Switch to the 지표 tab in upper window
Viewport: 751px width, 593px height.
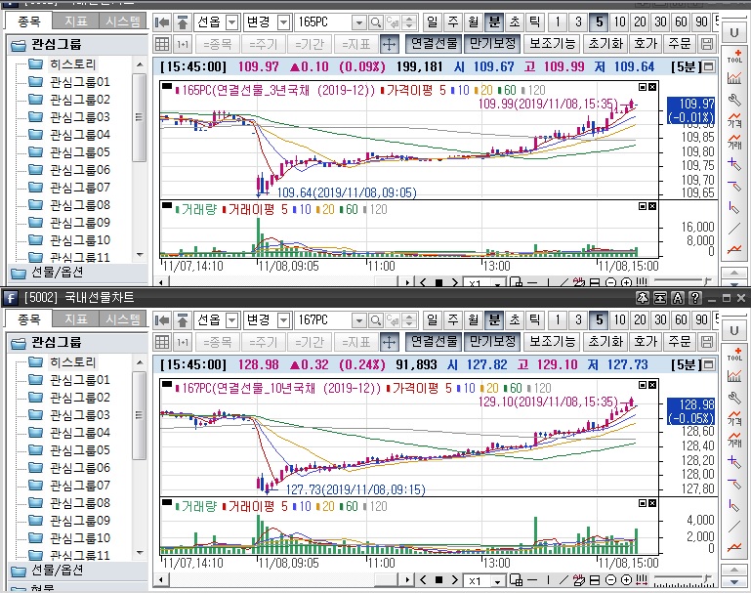[x=75, y=21]
